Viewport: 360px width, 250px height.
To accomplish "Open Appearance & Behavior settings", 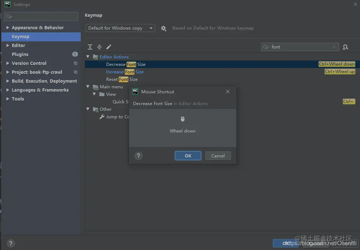I will point(38,27).
